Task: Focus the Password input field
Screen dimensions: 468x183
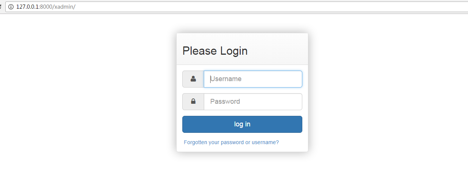Action: (x=253, y=101)
